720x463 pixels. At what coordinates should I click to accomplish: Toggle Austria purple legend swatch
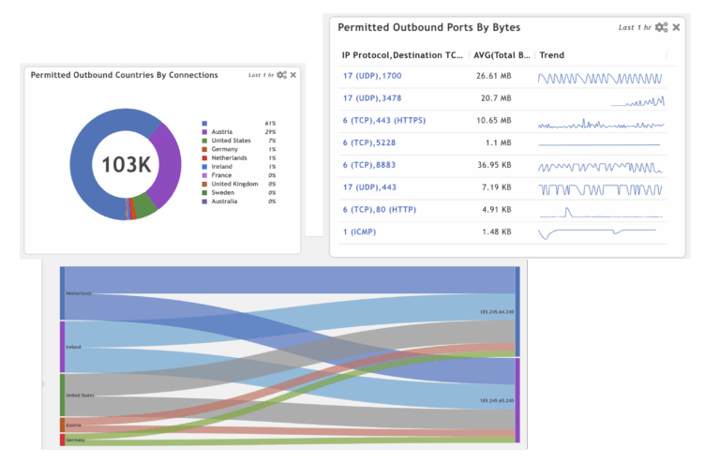[204, 132]
